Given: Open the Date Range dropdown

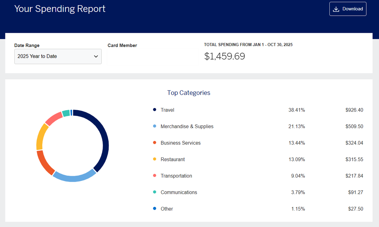Looking at the screenshot, I should pos(58,56).
